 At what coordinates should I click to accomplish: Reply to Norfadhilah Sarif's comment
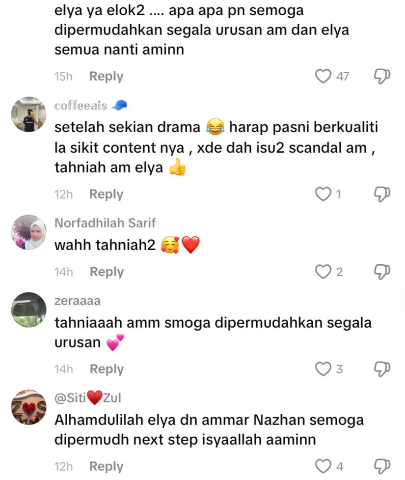[107, 272]
